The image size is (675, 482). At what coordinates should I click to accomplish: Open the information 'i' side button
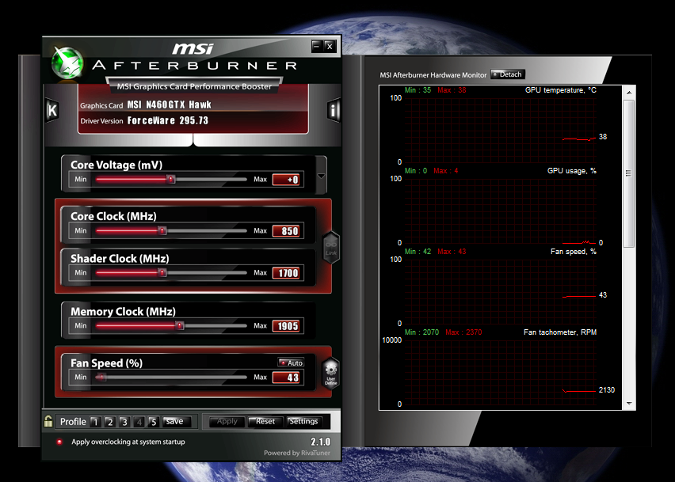point(334,110)
